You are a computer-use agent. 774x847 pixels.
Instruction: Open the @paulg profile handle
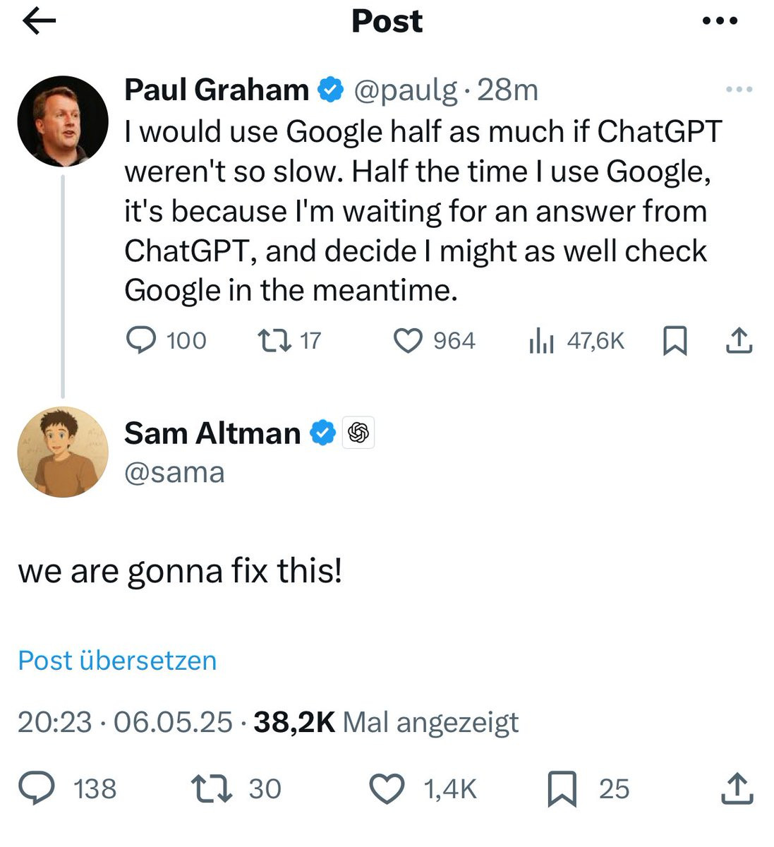(x=405, y=90)
